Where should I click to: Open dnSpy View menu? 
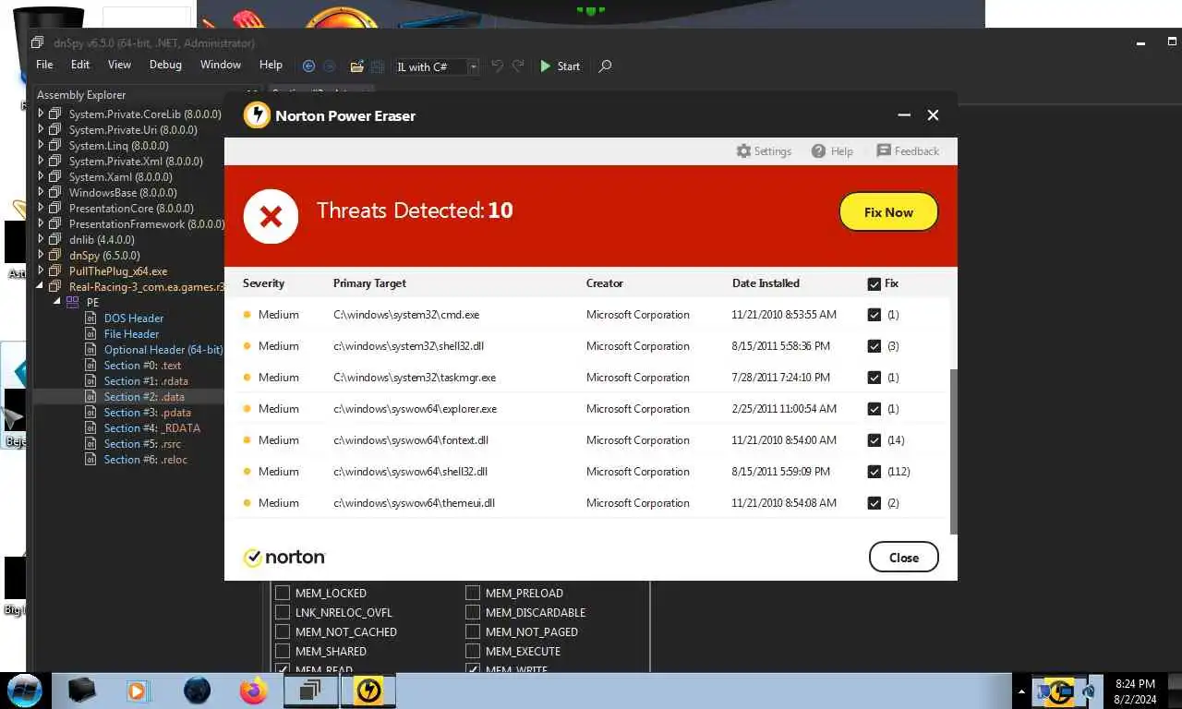click(x=120, y=65)
